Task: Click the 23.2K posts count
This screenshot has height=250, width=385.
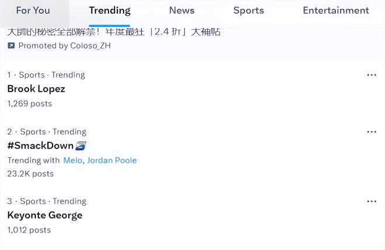Action: (30, 174)
